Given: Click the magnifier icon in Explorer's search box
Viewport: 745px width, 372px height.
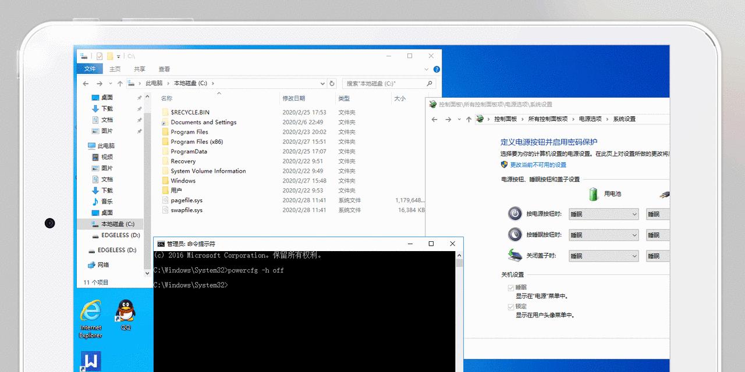Looking at the screenshot, I should point(430,84).
